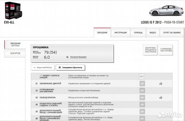185x121 pixels.
Task: Click the Завершить Просмотр button
Action: [x=70, y=68]
